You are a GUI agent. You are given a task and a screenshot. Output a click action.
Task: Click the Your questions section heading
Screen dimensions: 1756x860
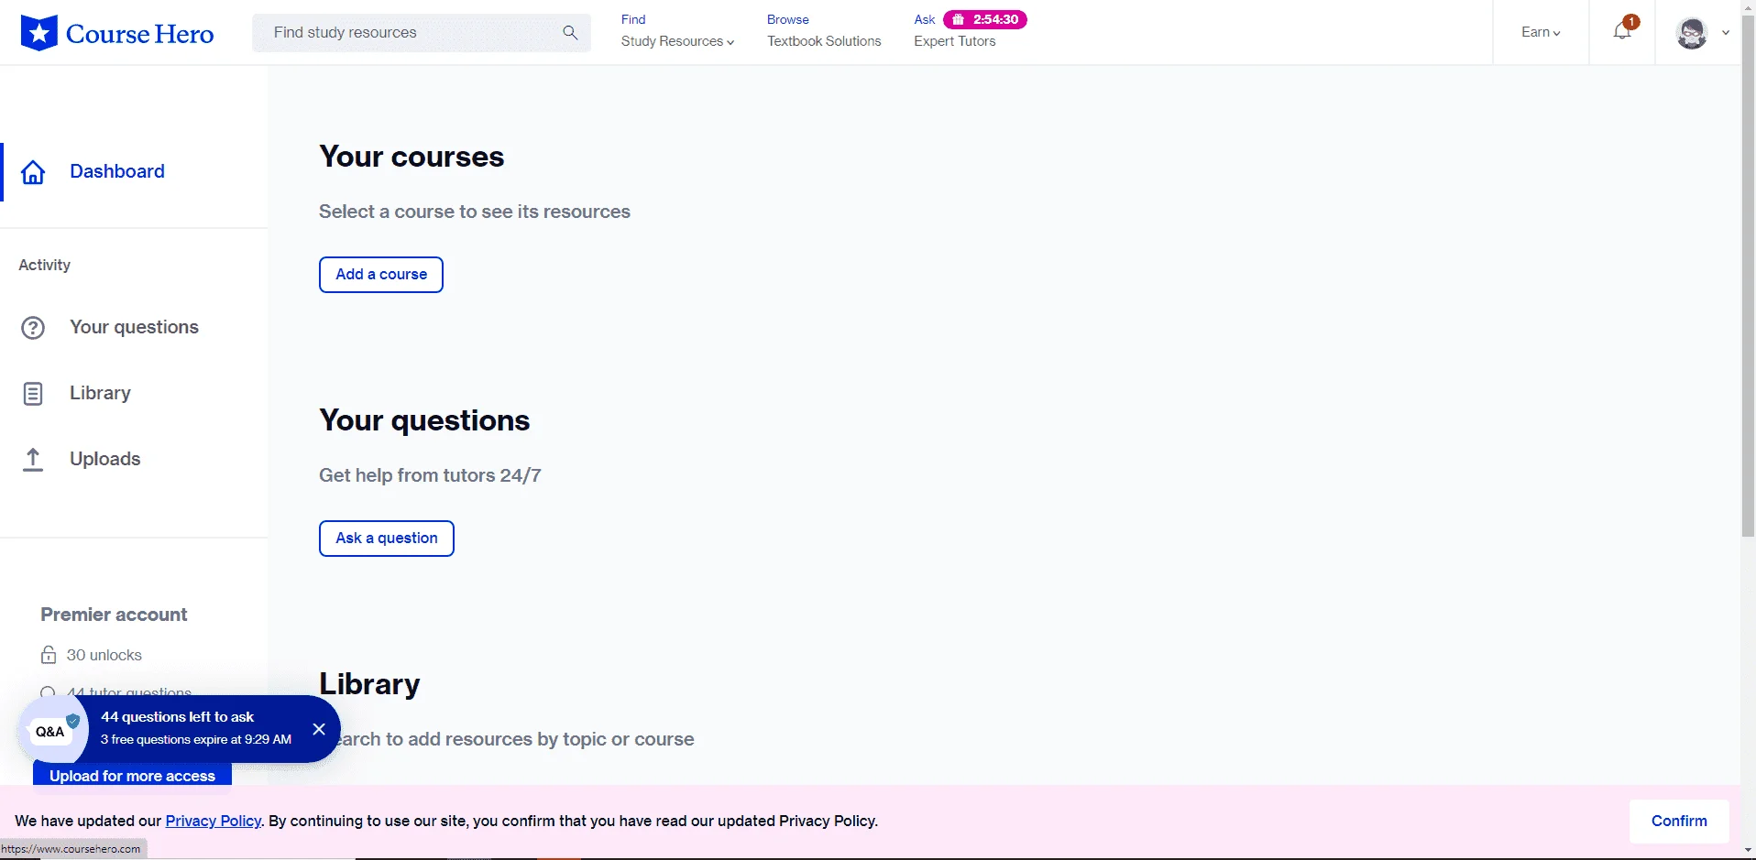click(x=424, y=420)
